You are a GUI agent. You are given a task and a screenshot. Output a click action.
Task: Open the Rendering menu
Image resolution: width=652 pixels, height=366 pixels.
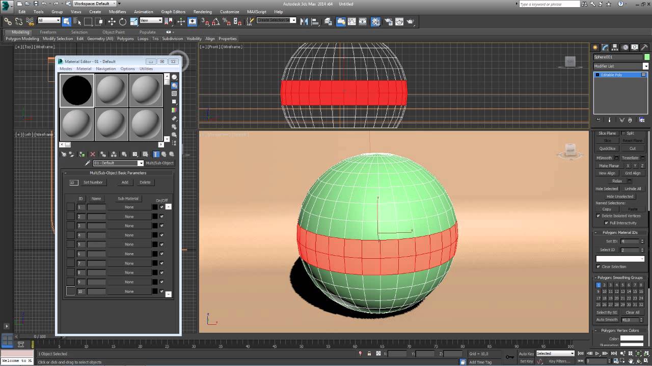tap(202, 12)
